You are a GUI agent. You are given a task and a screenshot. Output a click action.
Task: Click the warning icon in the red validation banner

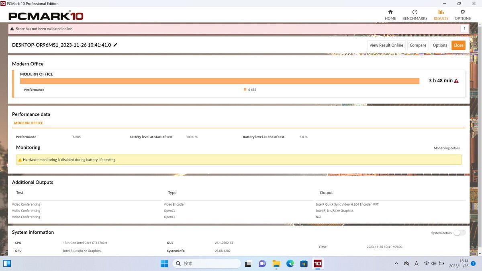[x=12, y=29]
